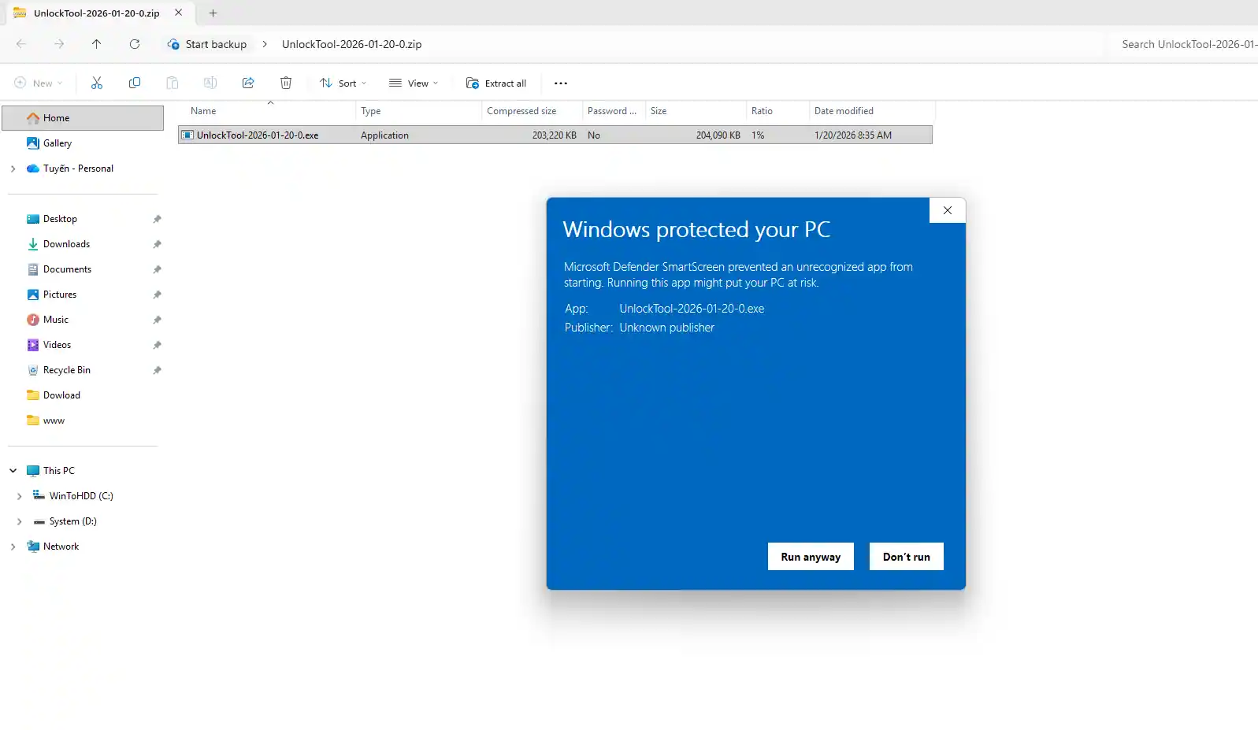Select Home in navigation pane

83,118
